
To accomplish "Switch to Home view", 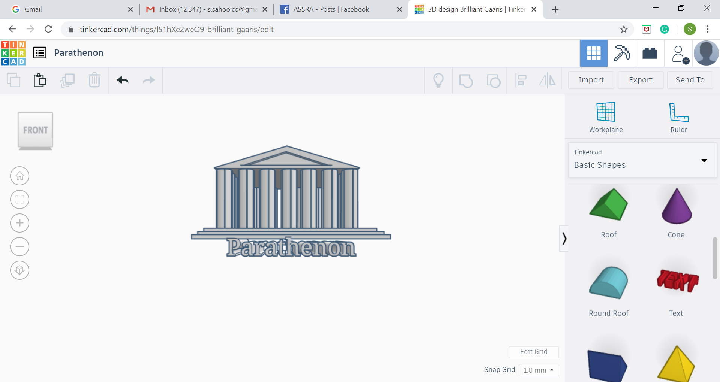I will click(x=19, y=176).
